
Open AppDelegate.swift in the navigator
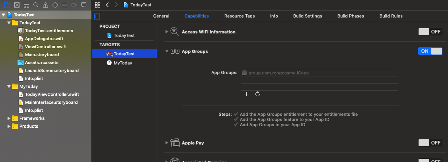click(x=44, y=39)
